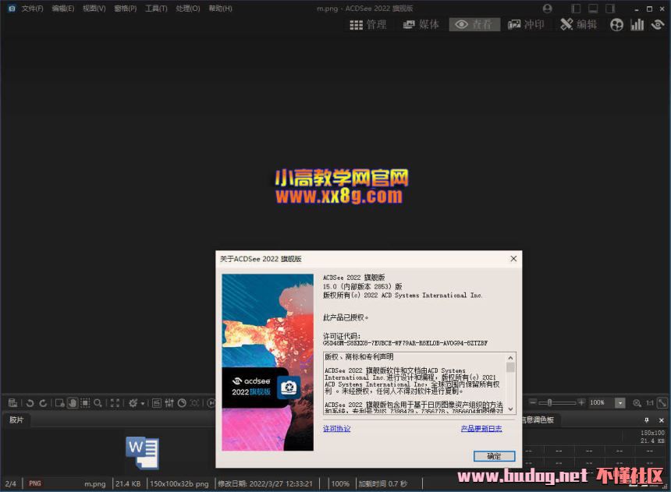The height and width of the screenshot is (492, 671).
Task: Rotate image left (counter-clockwise)
Action: (x=30, y=402)
